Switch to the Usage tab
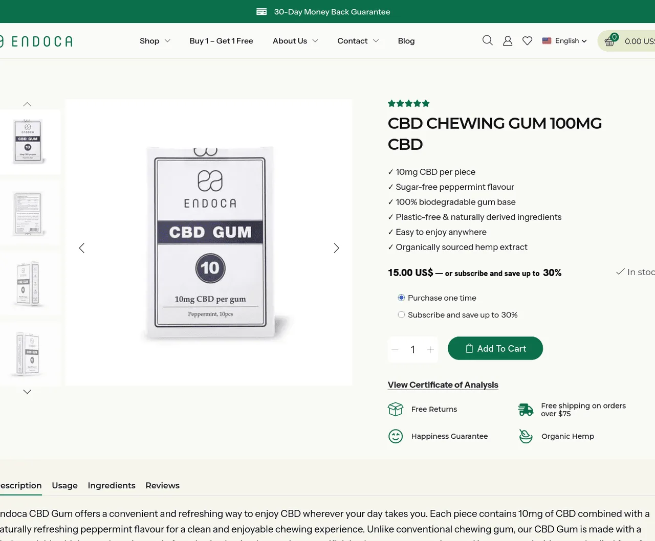The image size is (655, 541). [64, 485]
